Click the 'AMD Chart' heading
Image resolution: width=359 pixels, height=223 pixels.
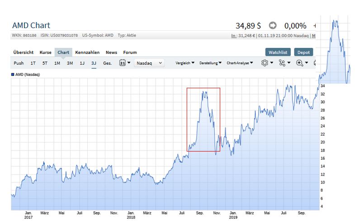click(31, 25)
